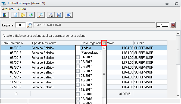Open record using yellow folder icon
Viewport: 181px width, 104px height.
pos(23,15)
